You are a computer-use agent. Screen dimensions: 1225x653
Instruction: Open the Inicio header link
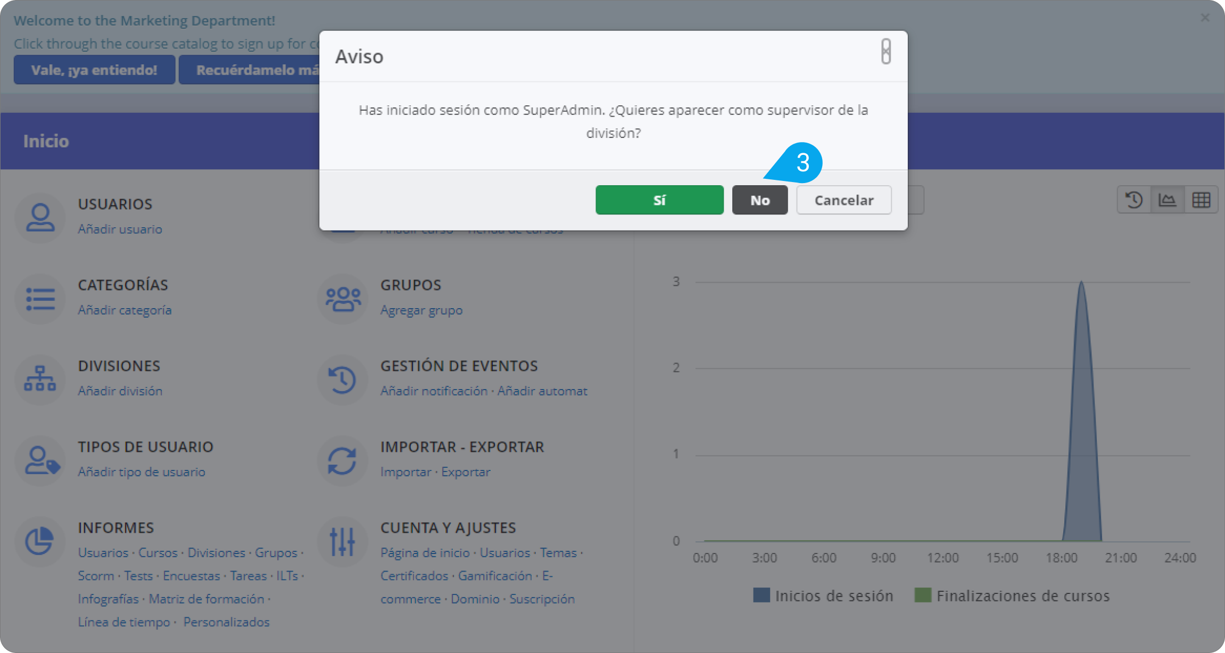pyautogui.click(x=46, y=141)
